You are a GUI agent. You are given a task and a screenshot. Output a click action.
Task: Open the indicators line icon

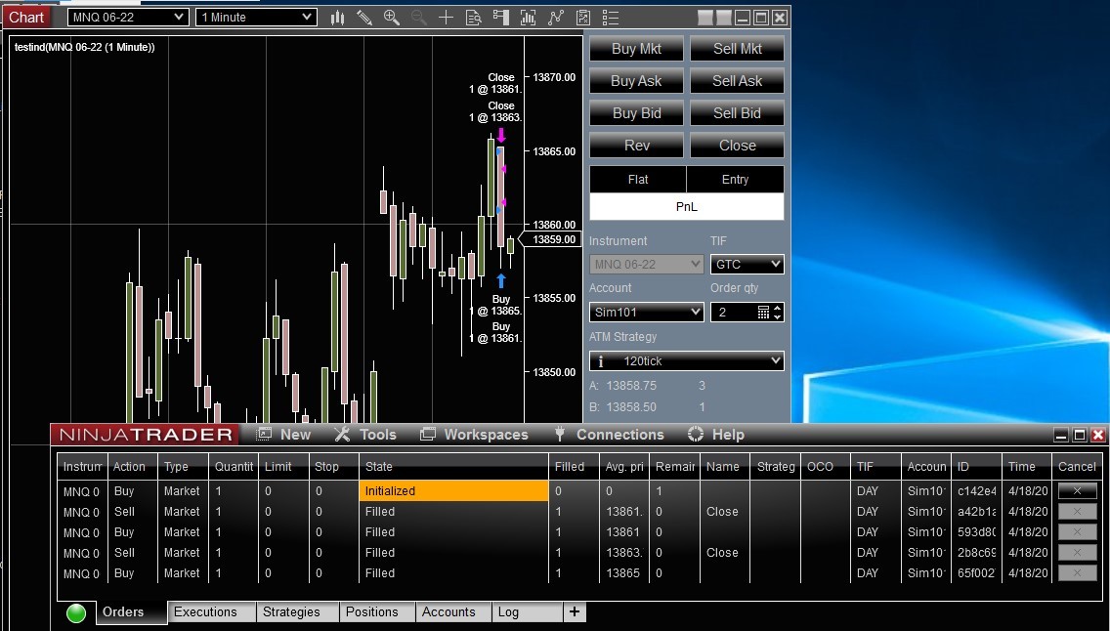point(556,18)
